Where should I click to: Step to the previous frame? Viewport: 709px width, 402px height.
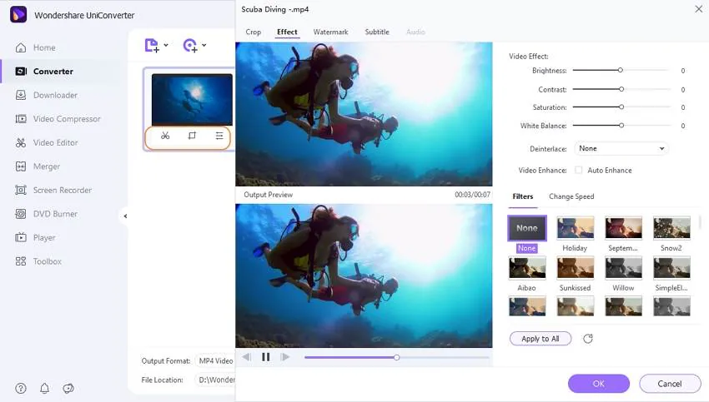pyautogui.click(x=246, y=357)
